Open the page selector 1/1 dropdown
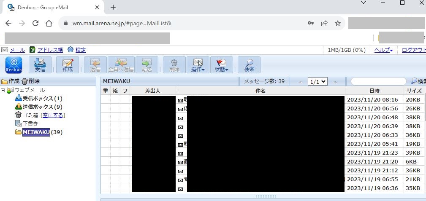Image resolution: width=426 pixels, height=201 pixels. (x=317, y=82)
